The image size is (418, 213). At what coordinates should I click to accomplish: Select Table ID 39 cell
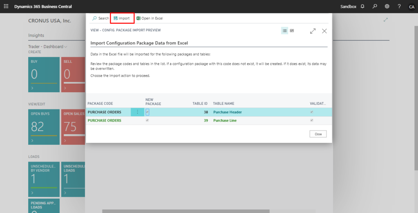coord(206,120)
